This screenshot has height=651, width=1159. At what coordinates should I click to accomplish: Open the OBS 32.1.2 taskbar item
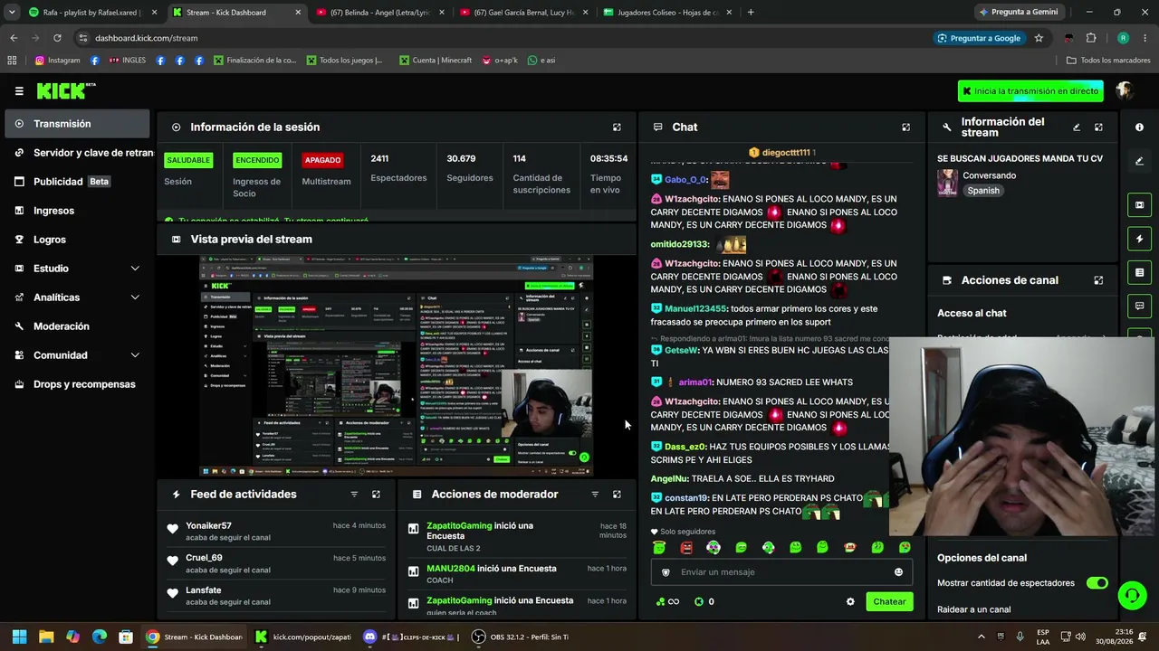[x=522, y=637]
